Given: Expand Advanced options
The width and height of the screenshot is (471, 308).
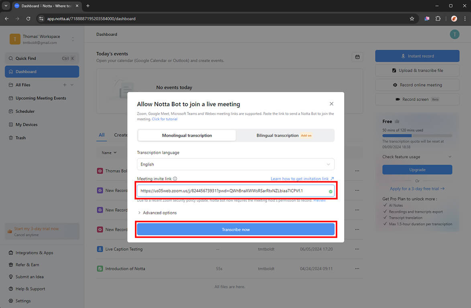Looking at the screenshot, I should point(157,213).
